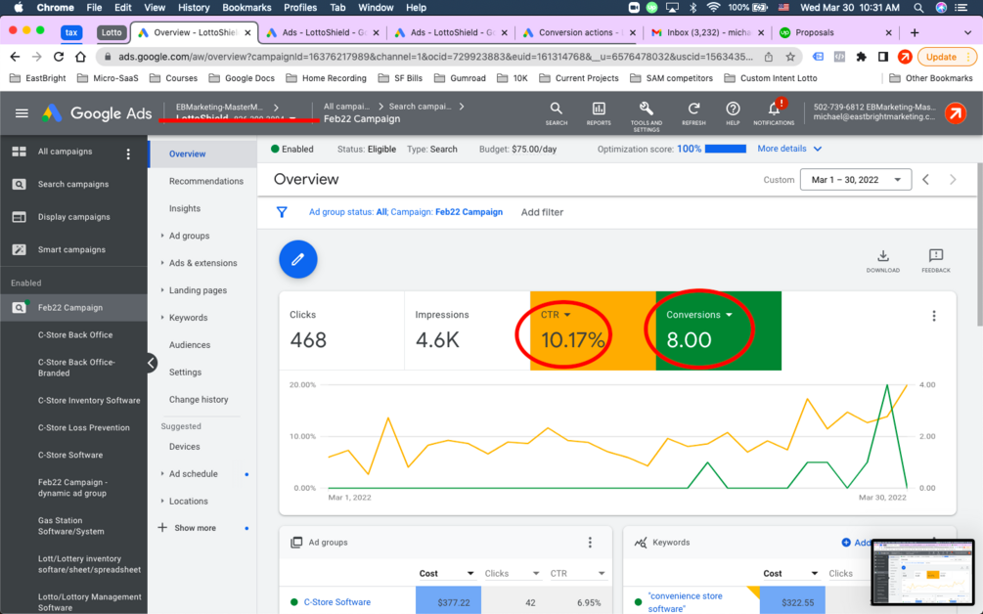Open the hamburger main menu icon
The height and width of the screenshot is (614, 983).
coord(22,113)
